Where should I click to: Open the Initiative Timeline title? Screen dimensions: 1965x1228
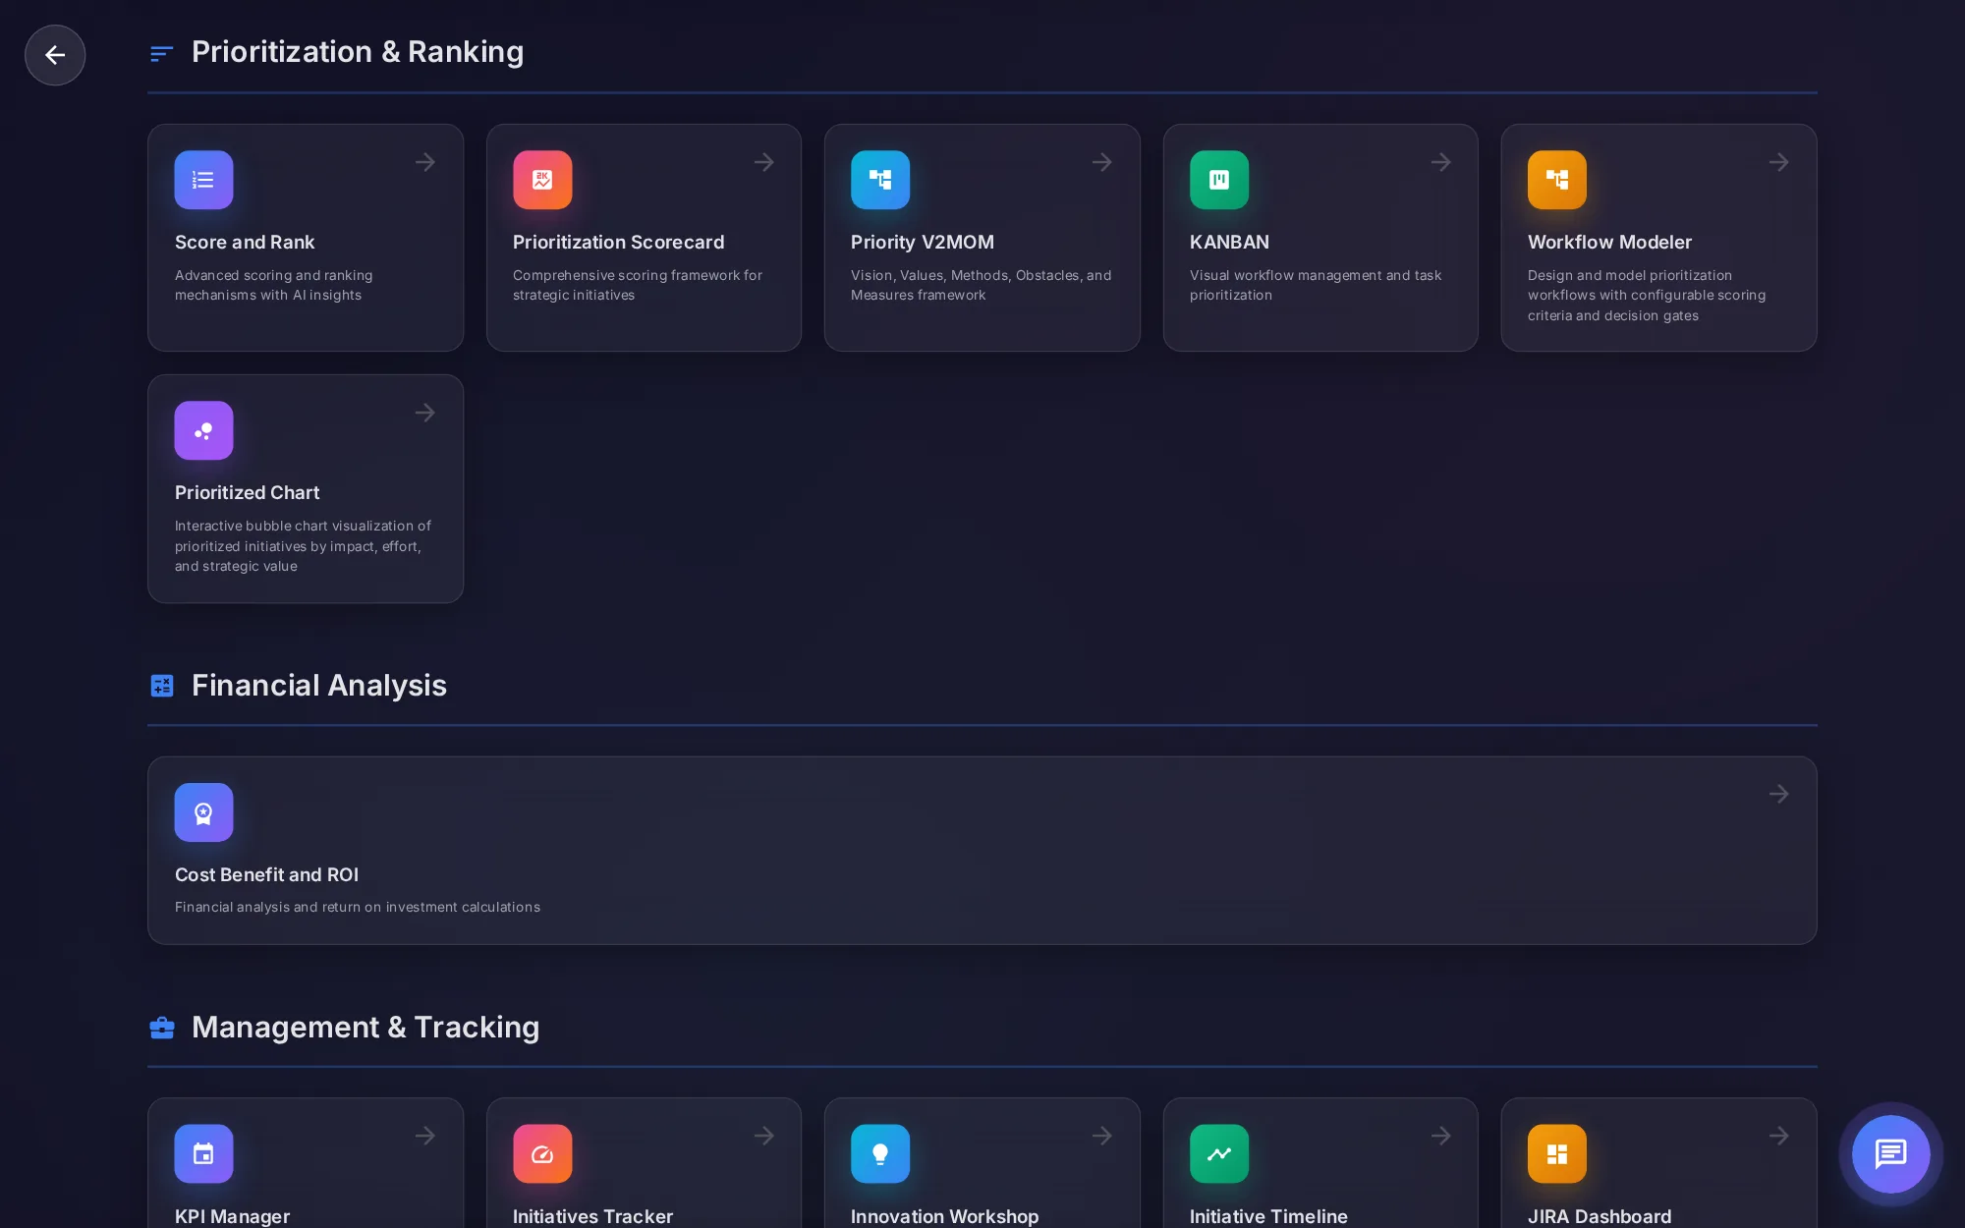click(x=1268, y=1216)
